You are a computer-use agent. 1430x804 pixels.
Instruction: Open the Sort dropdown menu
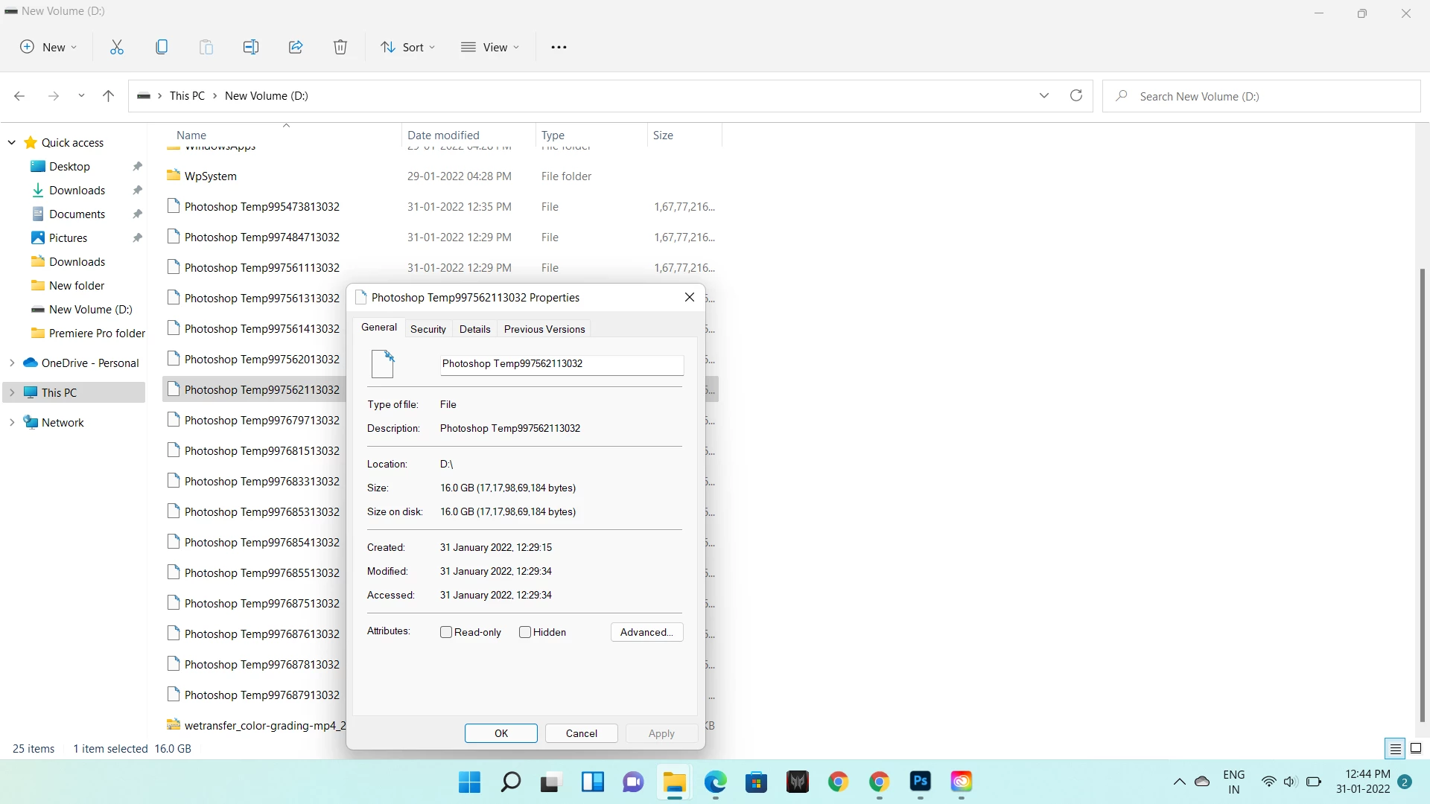[408, 47]
